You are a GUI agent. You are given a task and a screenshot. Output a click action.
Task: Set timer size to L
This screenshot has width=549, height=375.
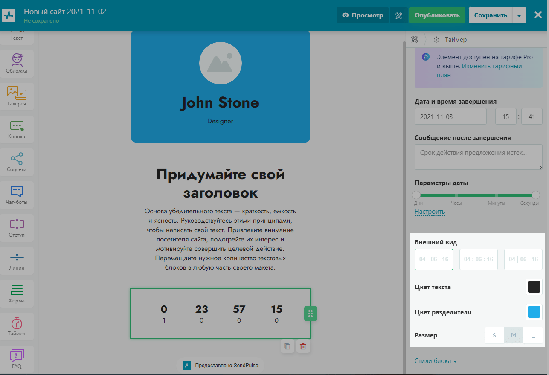click(x=533, y=335)
